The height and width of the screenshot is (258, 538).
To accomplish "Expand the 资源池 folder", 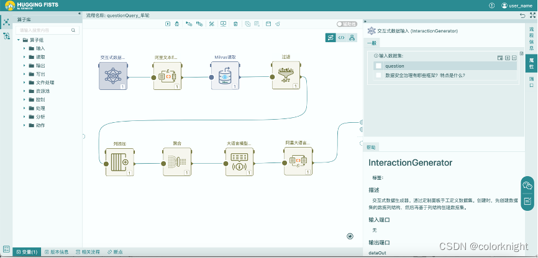I will click(24, 91).
